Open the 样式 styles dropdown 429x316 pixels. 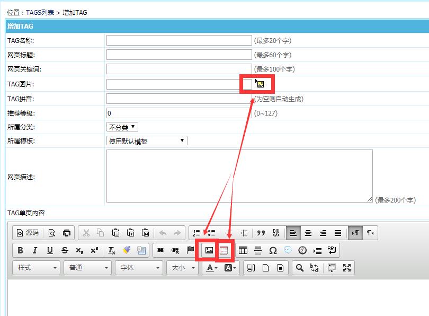click(37, 268)
